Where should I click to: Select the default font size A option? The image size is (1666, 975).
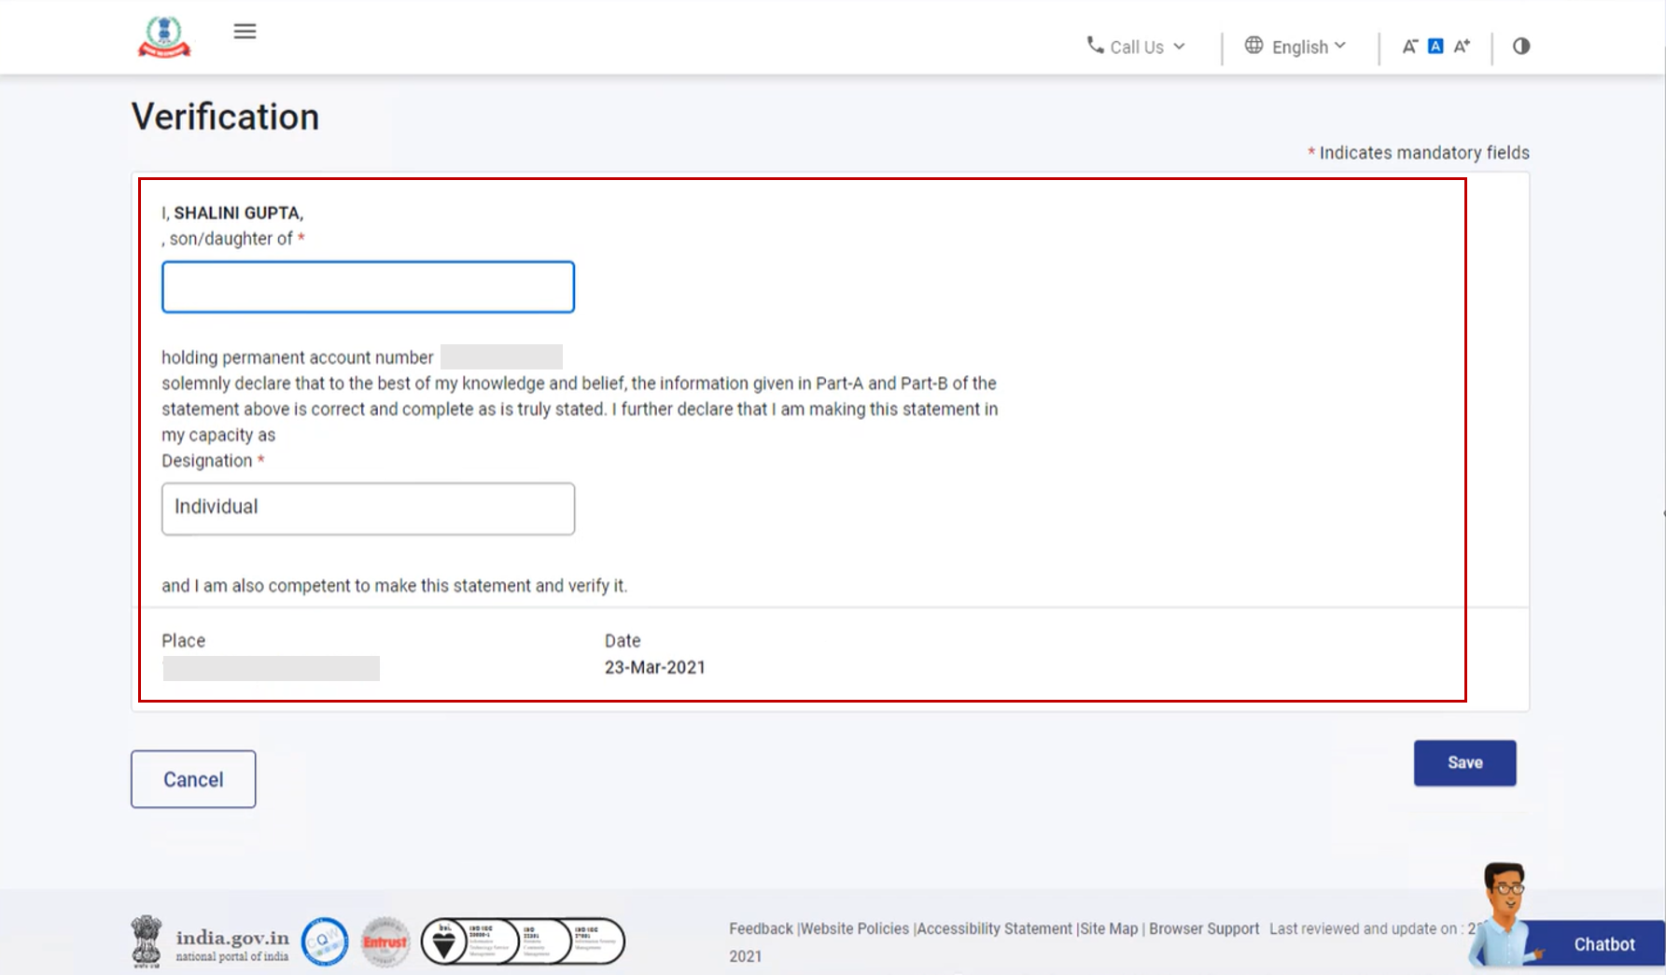click(1435, 45)
